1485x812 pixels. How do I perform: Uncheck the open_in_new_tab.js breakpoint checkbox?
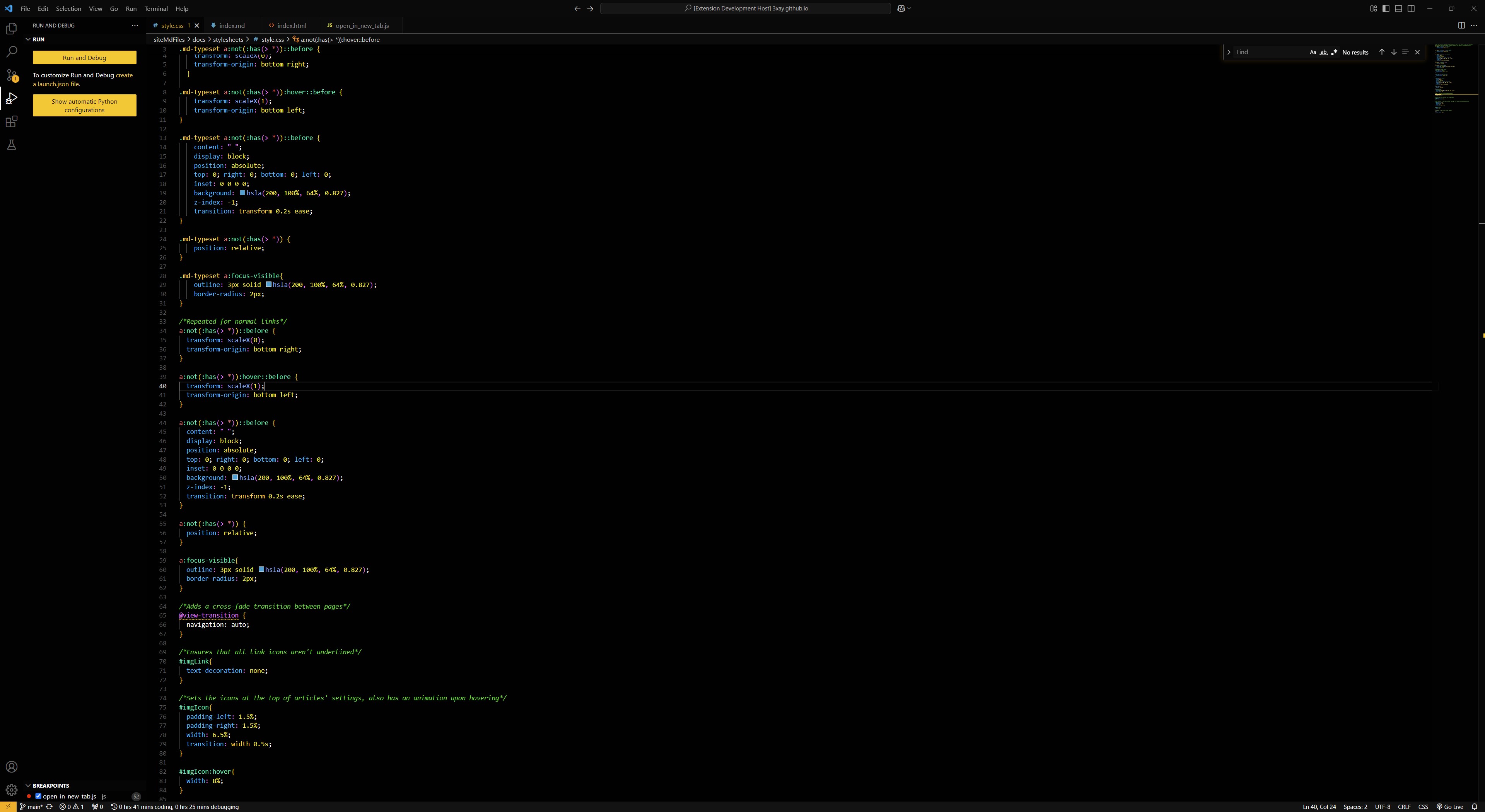pyautogui.click(x=39, y=797)
